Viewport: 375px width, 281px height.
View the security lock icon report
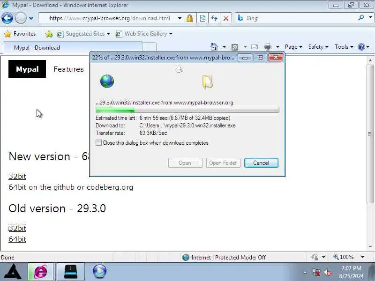click(x=190, y=18)
